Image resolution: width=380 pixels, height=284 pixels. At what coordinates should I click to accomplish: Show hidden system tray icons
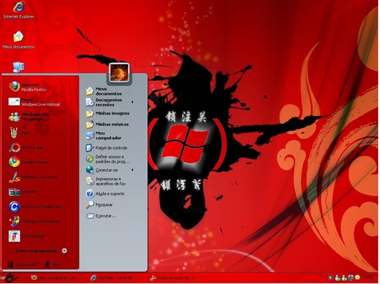click(x=330, y=277)
